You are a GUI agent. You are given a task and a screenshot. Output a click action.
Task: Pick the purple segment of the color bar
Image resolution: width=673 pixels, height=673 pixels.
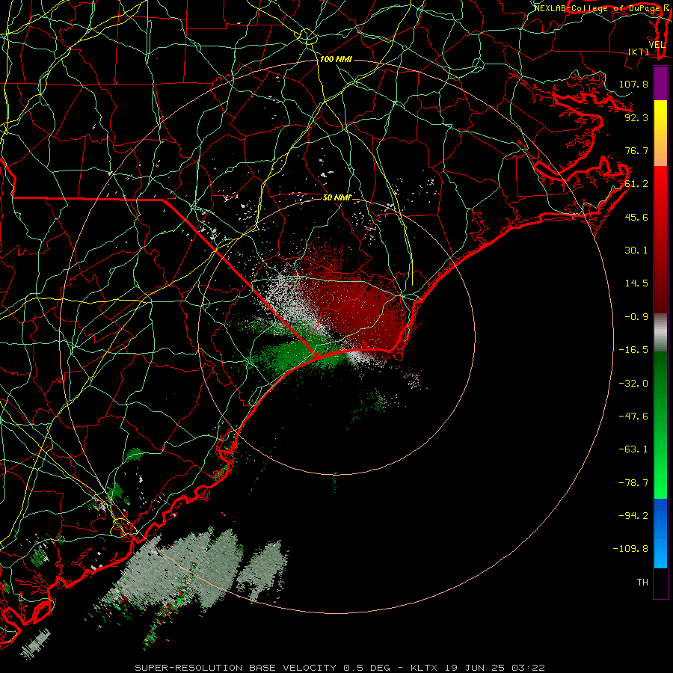660,84
